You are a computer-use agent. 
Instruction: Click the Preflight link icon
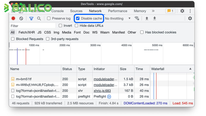tap(109, 97)
